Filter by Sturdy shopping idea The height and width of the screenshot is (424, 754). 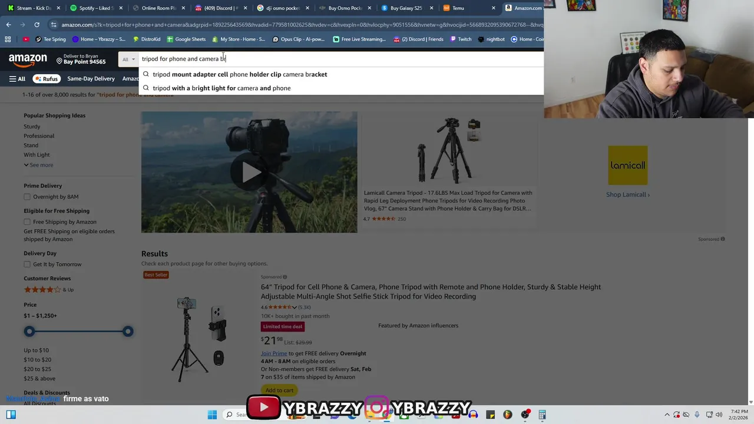32,126
